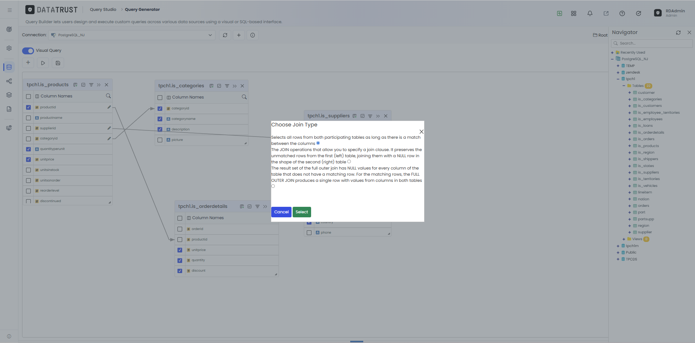Click the Navigator search field
The width and height of the screenshot is (695, 343).
(x=652, y=43)
